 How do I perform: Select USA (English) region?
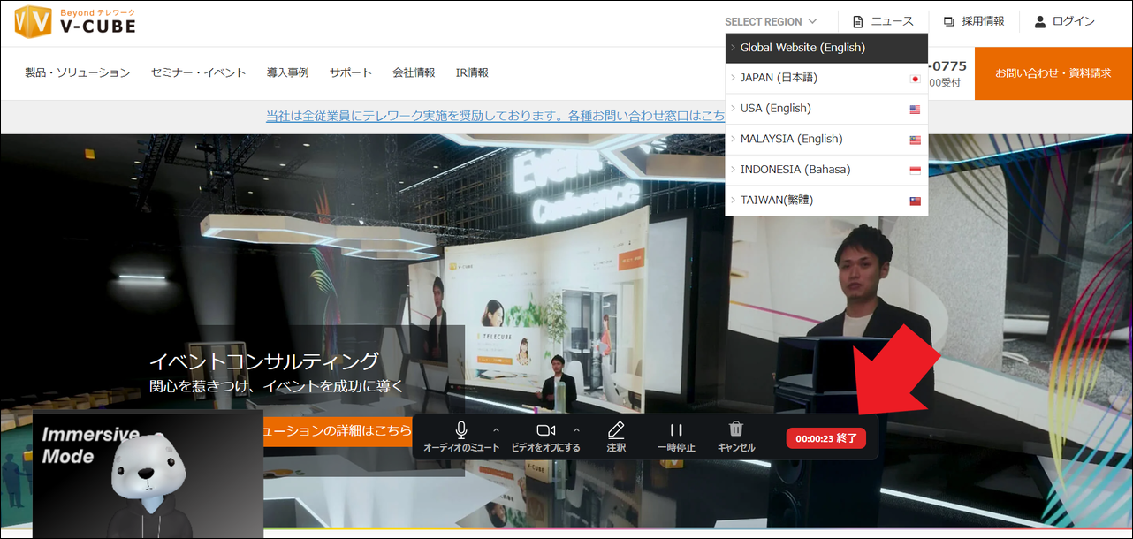point(826,109)
